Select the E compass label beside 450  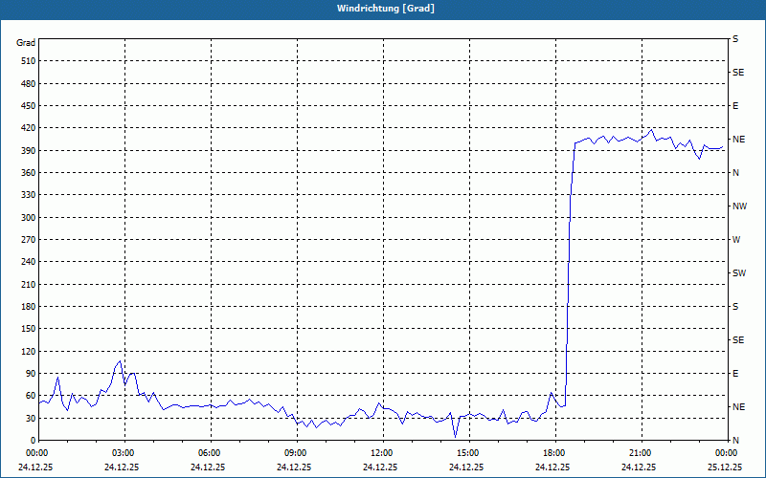(x=735, y=106)
